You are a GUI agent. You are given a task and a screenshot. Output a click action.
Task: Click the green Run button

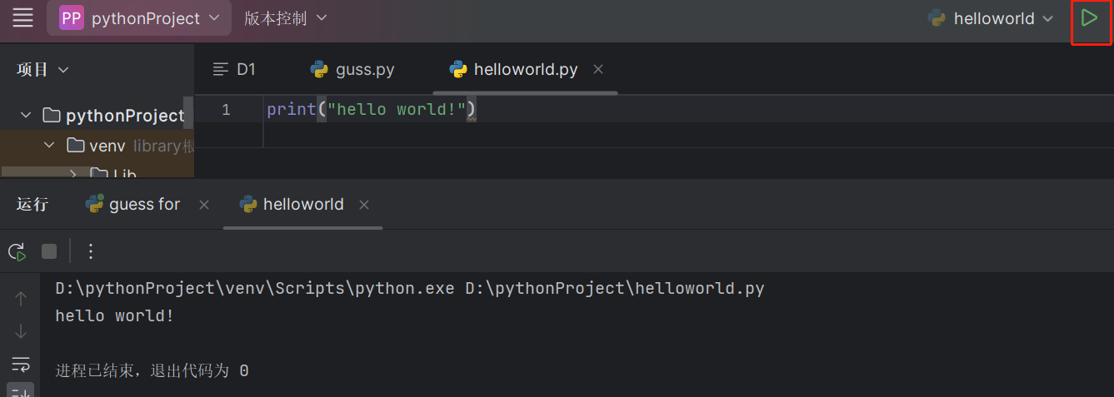click(x=1089, y=18)
